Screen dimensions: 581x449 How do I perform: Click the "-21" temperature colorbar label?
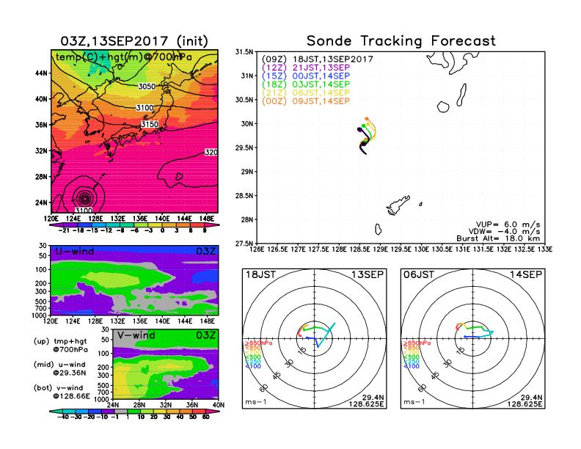coord(64,230)
